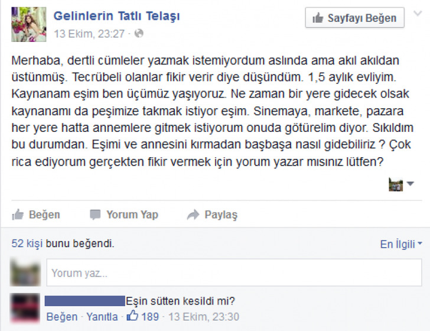Click your blurred avatar next to comment box

pyautogui.click(x=25, y=272)
